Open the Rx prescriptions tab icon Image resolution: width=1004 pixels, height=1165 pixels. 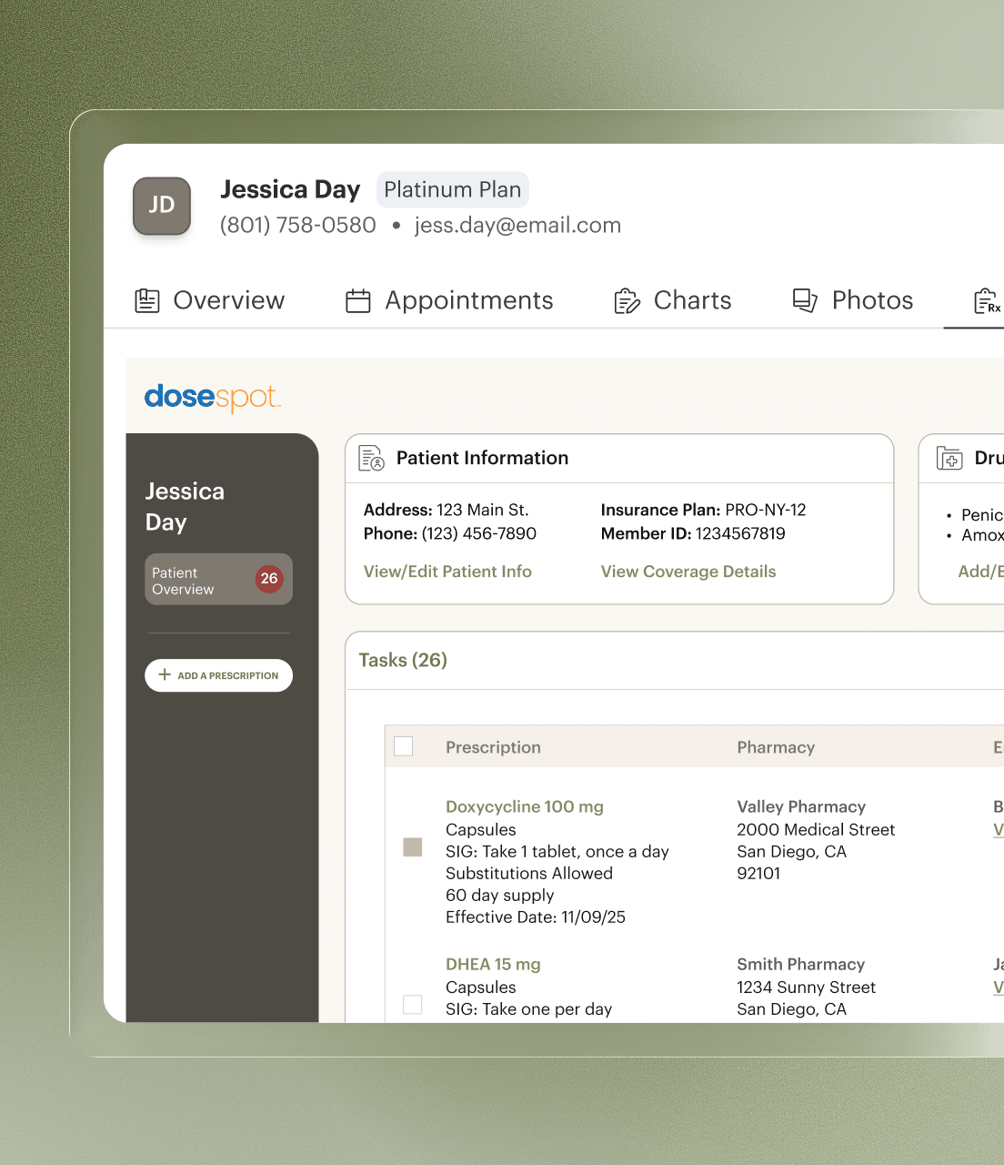click(987, 300)
